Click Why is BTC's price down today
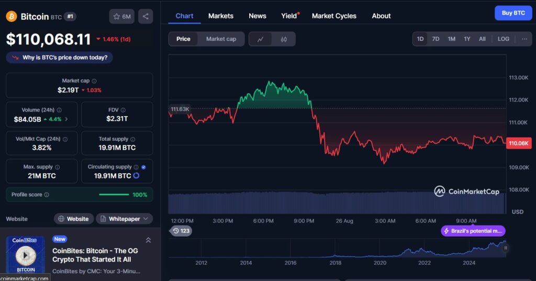Image resolution: width=536 pixels, height=281 pixels. click(60, 58)
